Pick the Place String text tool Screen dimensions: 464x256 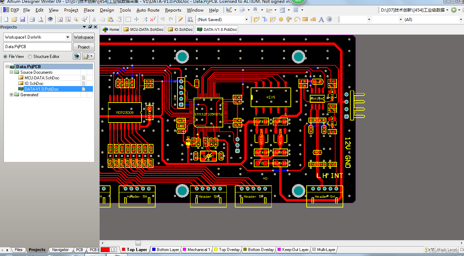(x=321, y=19)
